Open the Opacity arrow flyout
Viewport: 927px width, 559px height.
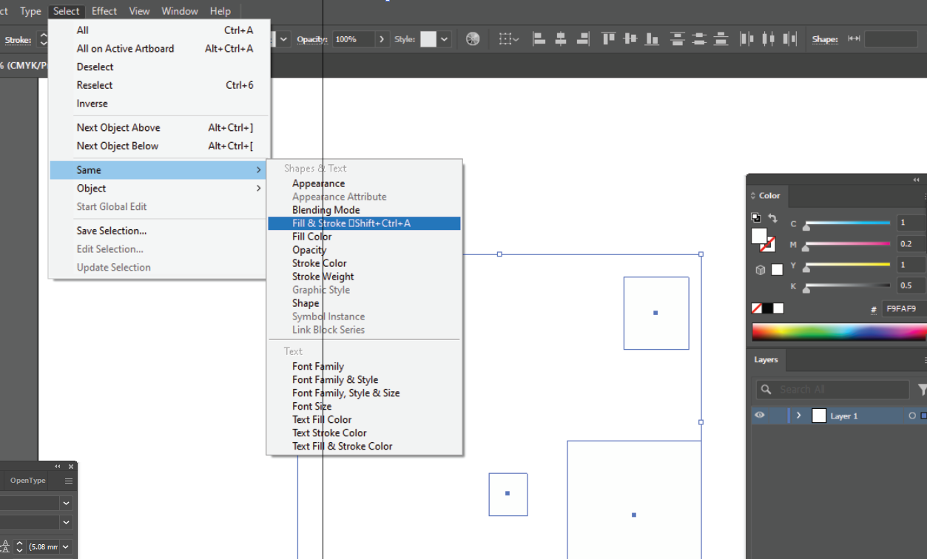382,39
